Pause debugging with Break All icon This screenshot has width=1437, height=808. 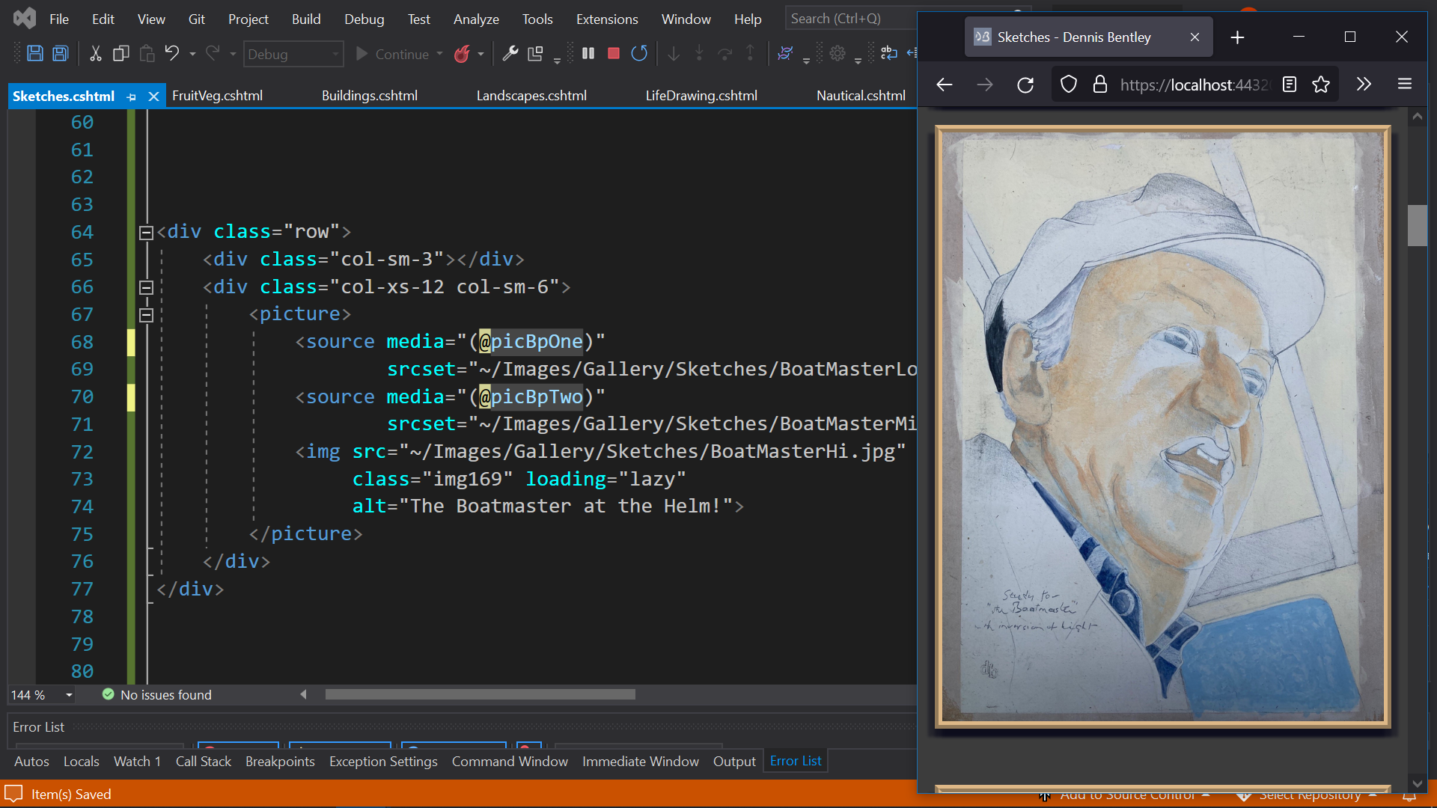point(588,54)
